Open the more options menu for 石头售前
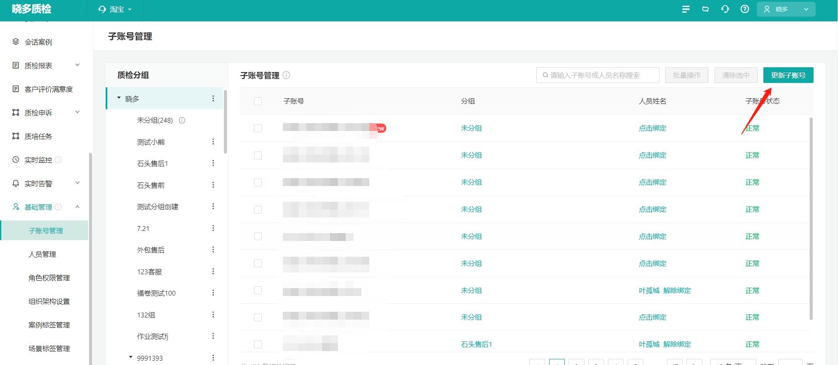 213,185
